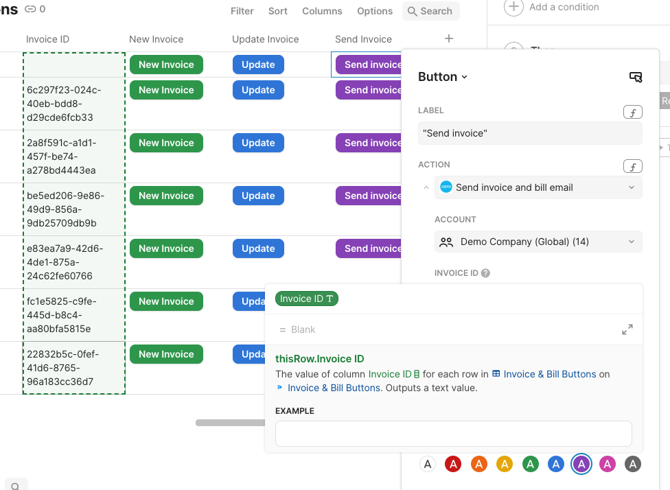
Task: Open the button preview cursor icon
Action: [x=636, y=77]
